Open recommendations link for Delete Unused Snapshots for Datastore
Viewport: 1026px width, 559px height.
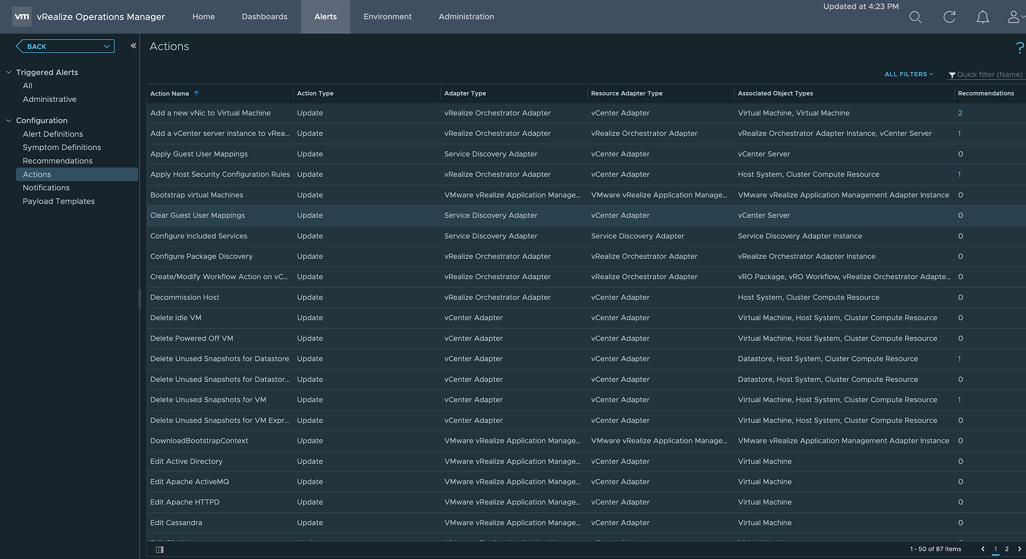[960, 359]
